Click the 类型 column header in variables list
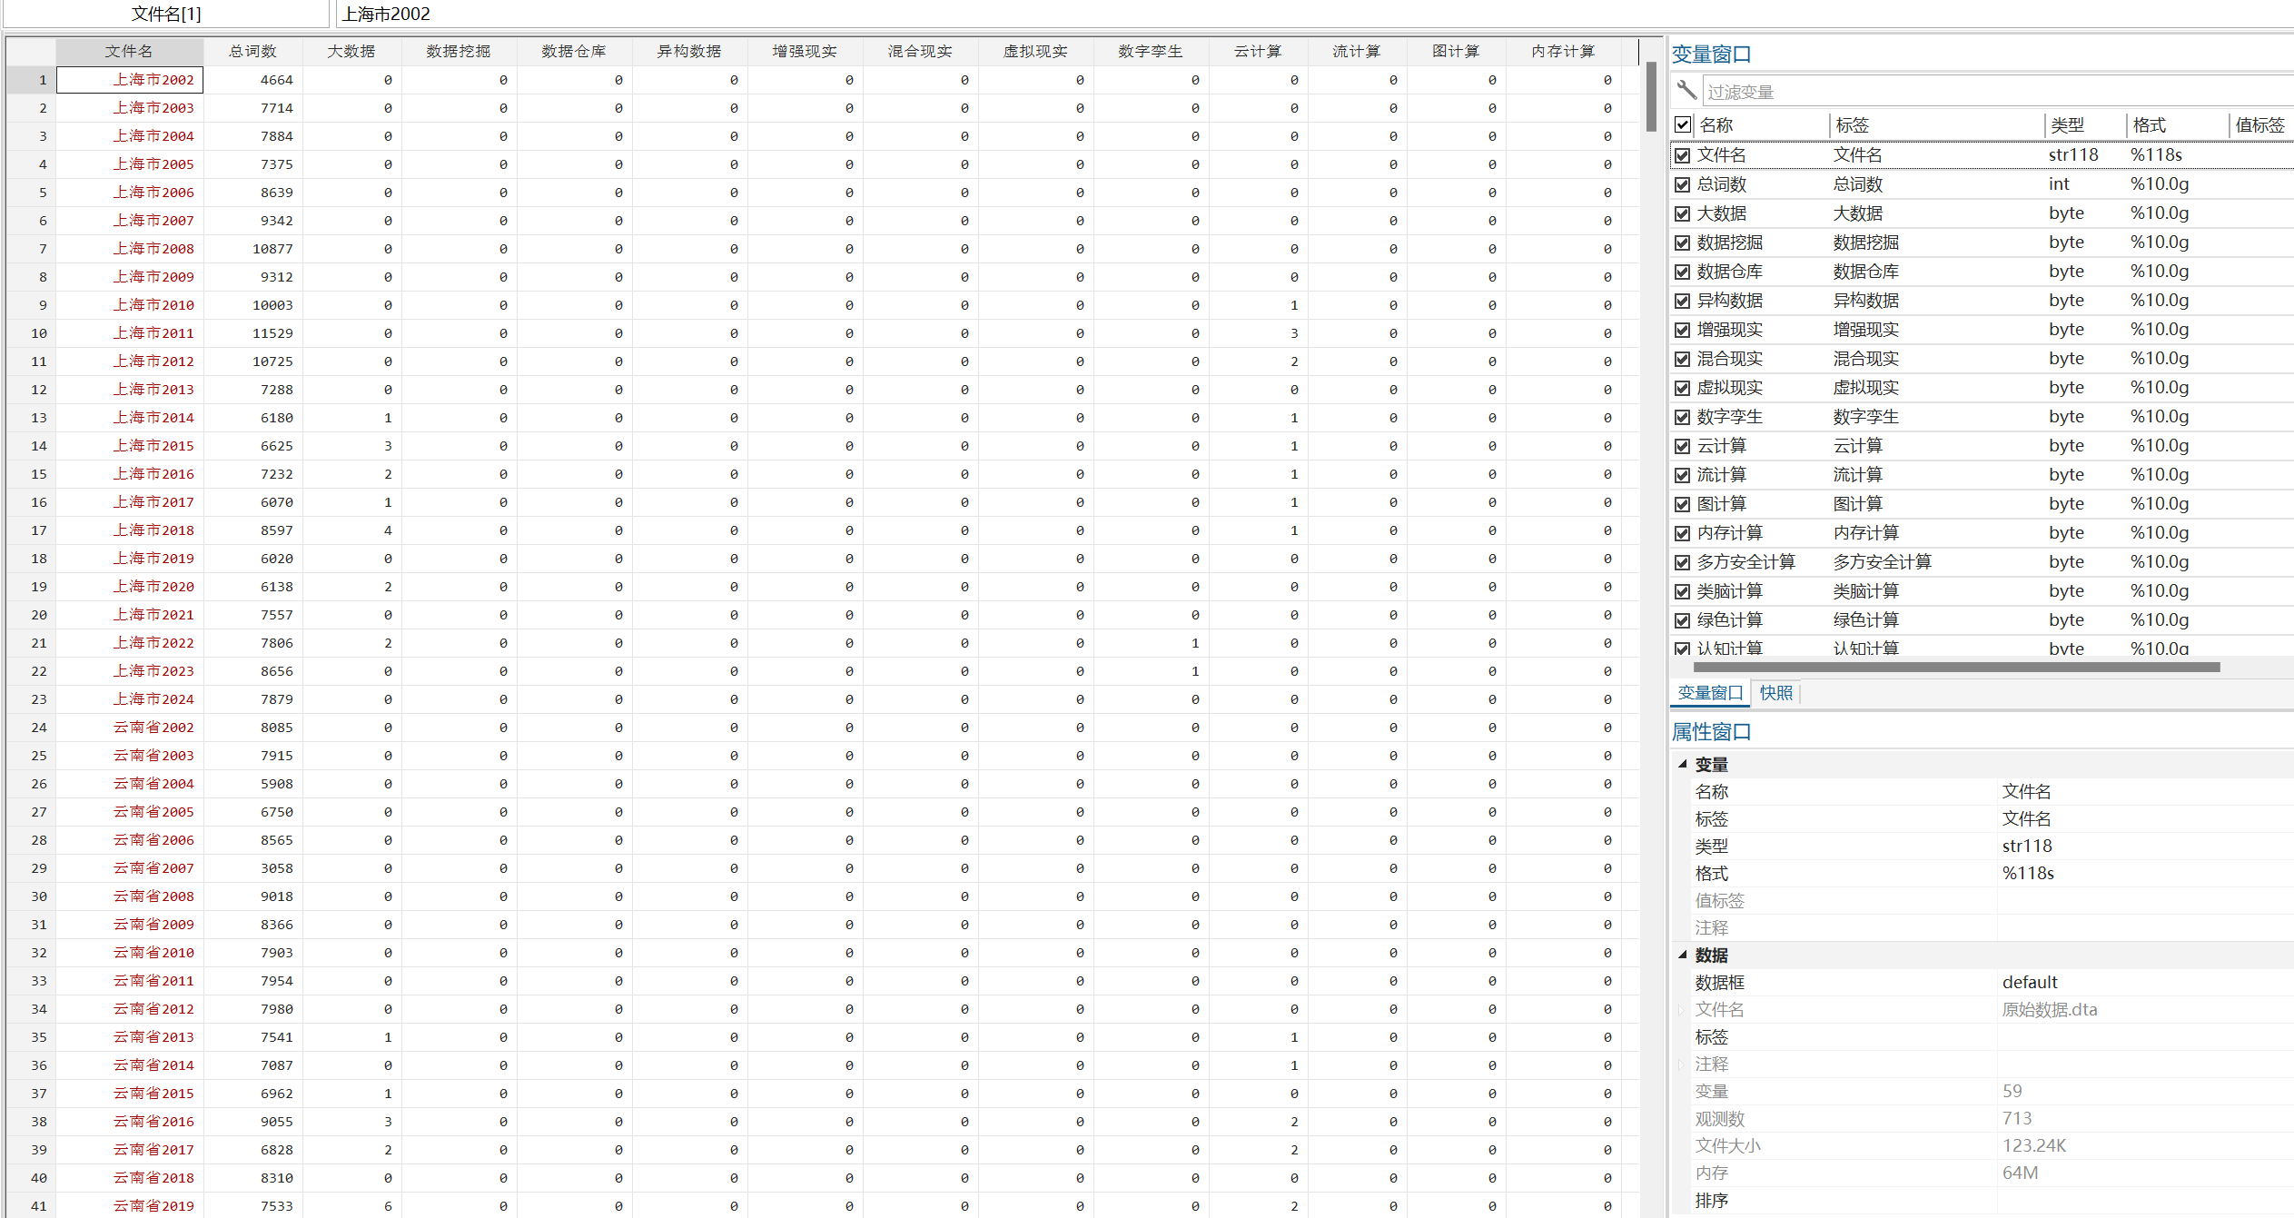Viewport: 2294px width, 1218px height. [2068, 125]
